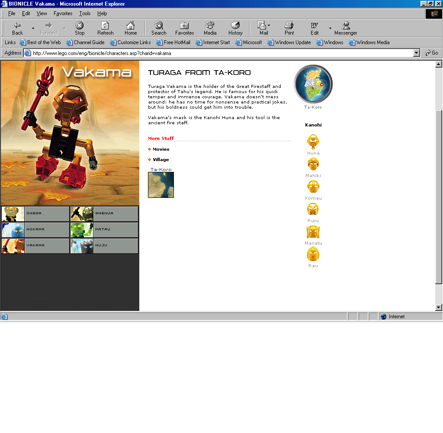Image resolution: width=443 pixels, height=433 pixels.
Task: Select the Huna Kanohi mask
Action: (313, 142)
